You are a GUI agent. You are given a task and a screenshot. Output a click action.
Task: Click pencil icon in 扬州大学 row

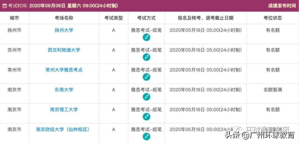point(146,37)
